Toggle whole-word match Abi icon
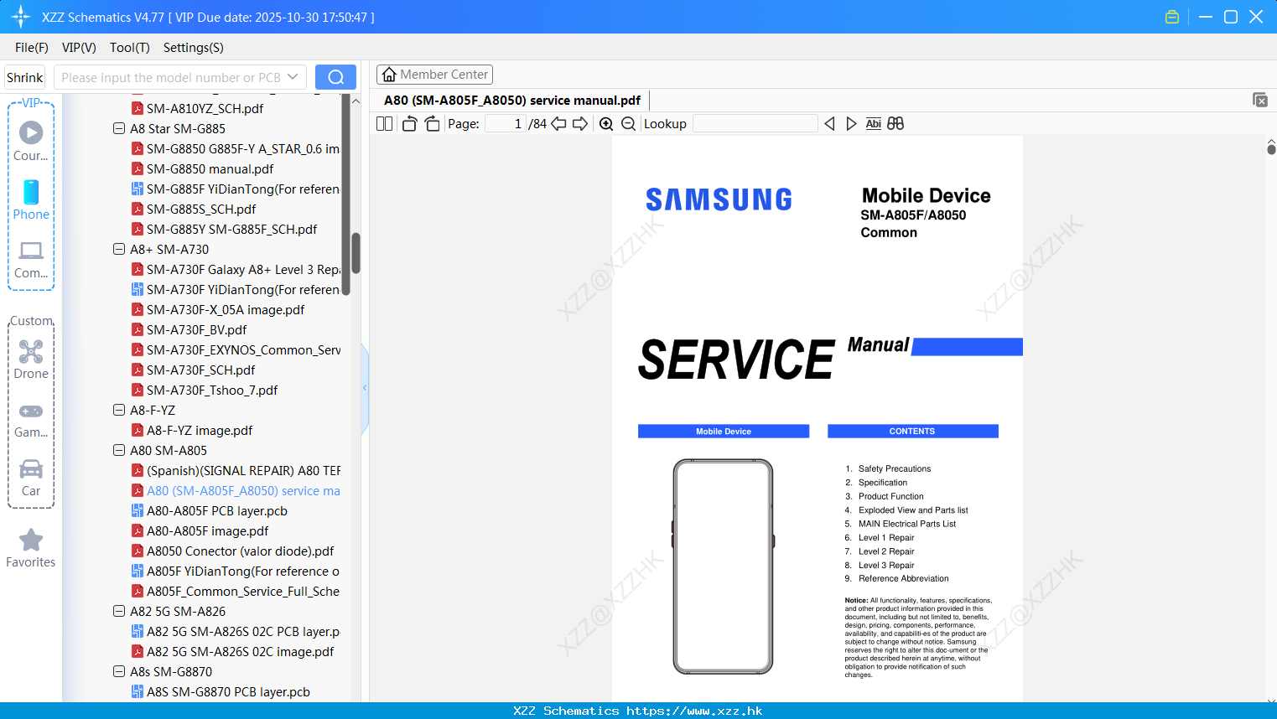The height and width of the screenshot is (719, 1277). (873, 123)
